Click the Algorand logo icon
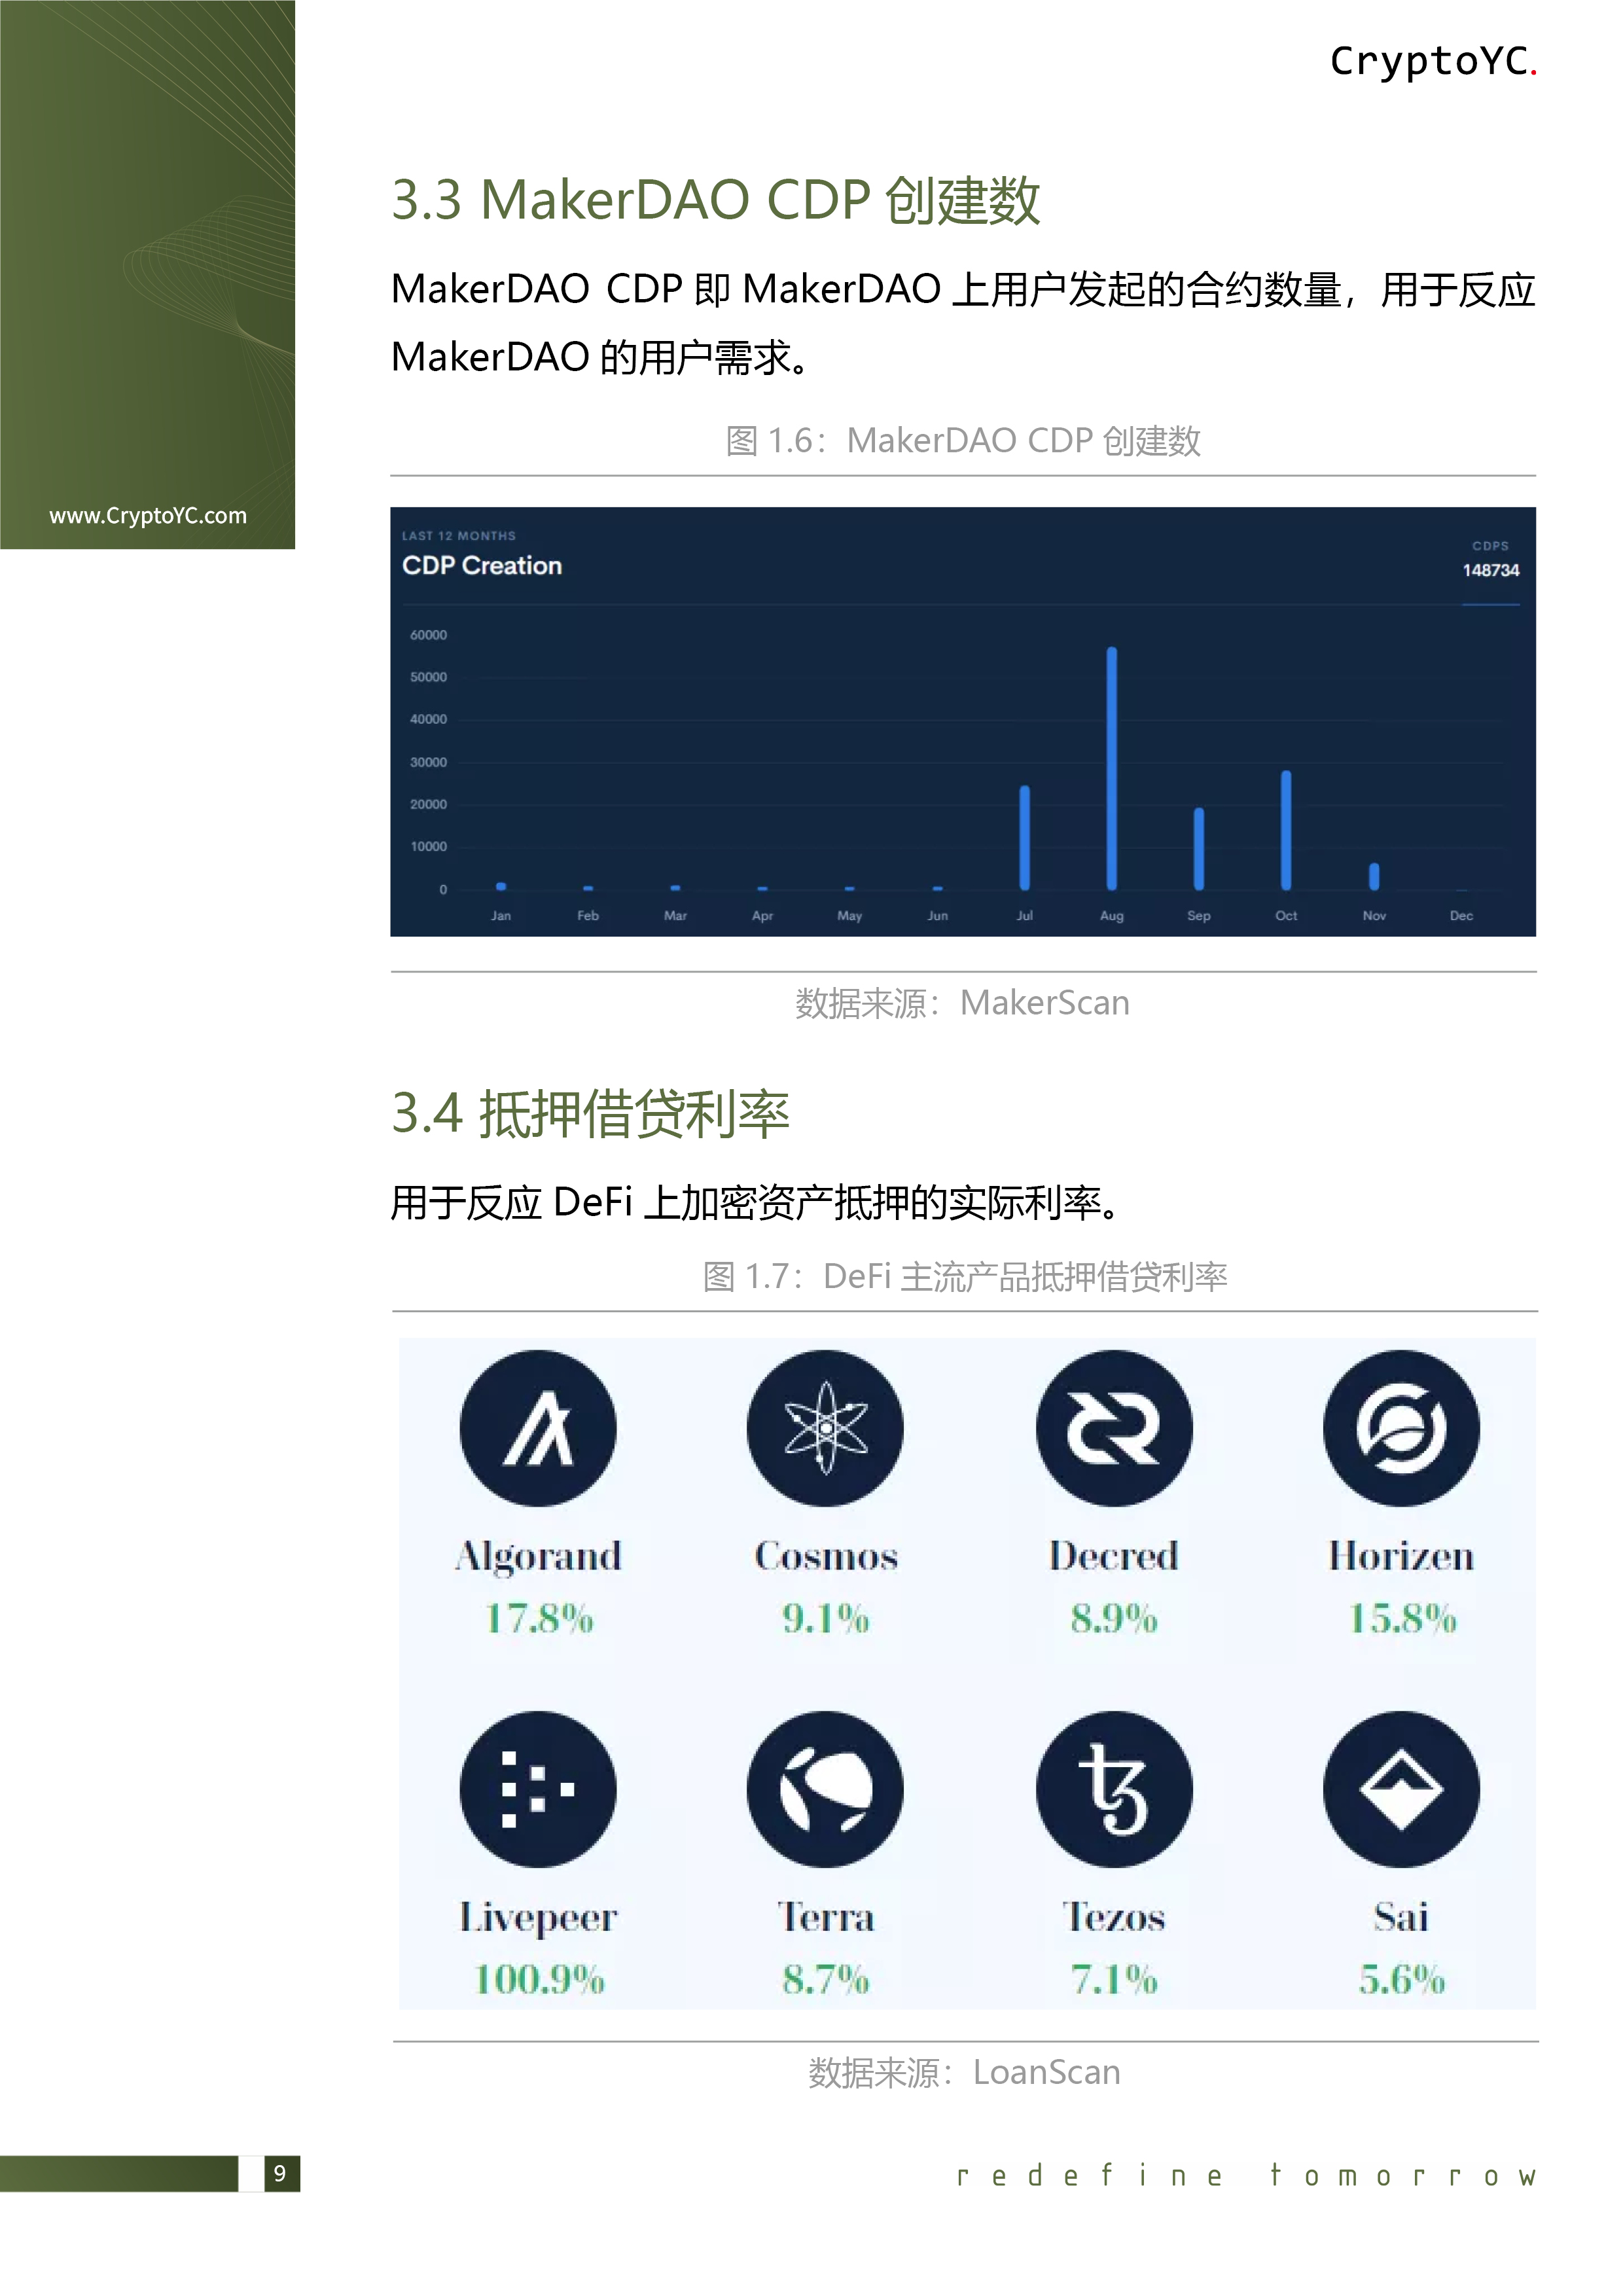1623x2296 pixels. (538, 1428)
